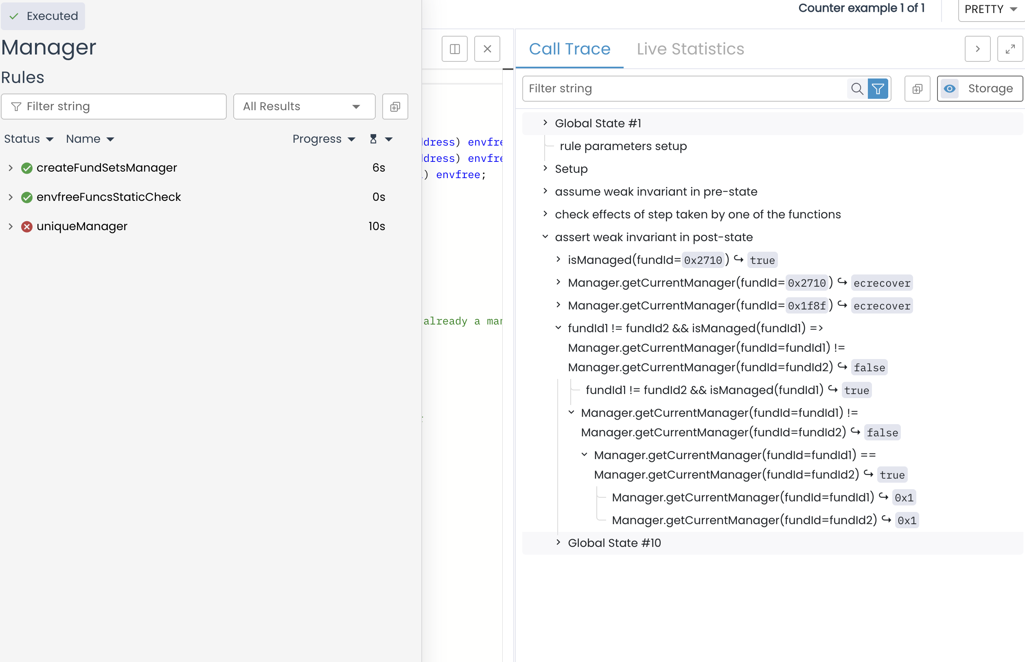The image size is (1025, 662).
Task: Open the PRETTY format dropdown
Action: [x=990, y=9]
